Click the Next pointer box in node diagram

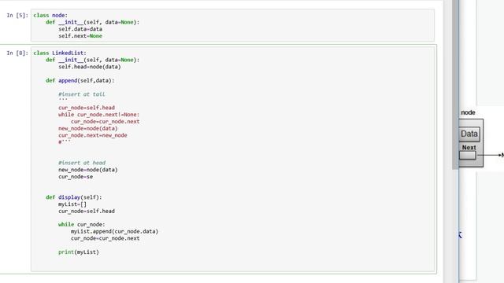click(467, 156)
